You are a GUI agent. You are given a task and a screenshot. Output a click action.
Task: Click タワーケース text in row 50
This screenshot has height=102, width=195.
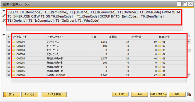point(53,46)
